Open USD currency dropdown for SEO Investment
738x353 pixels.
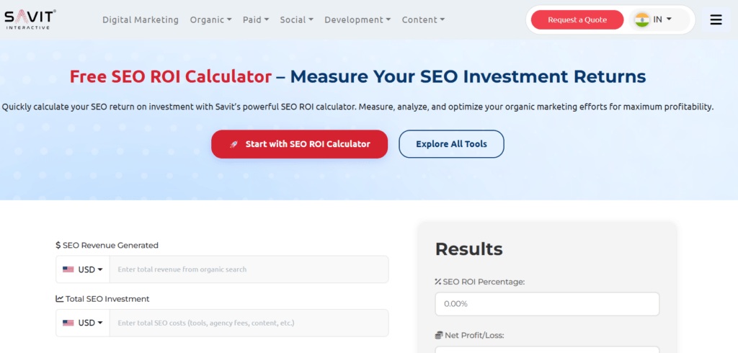click(x=90, y=323)
